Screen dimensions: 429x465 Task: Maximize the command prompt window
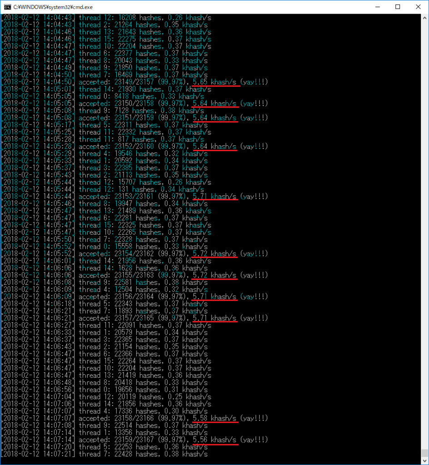pos(398,7)
